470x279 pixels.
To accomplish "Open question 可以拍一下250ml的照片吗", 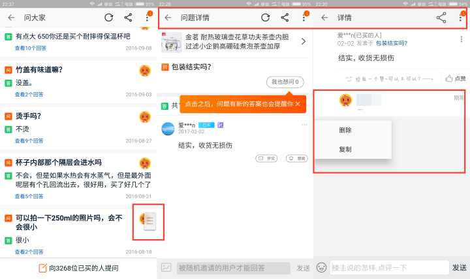I will click(69, 222).
